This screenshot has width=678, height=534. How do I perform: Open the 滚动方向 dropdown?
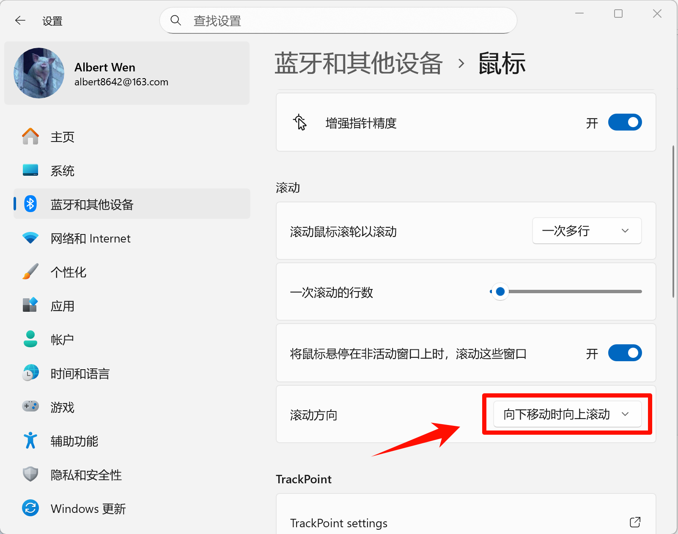click(x=567, y=414)
